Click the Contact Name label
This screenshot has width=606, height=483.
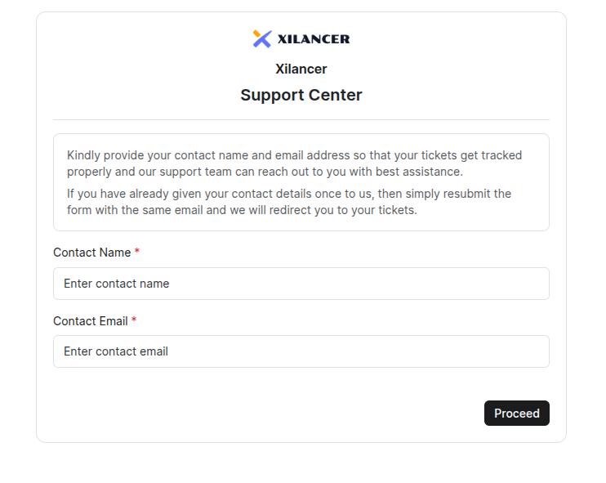91,253
